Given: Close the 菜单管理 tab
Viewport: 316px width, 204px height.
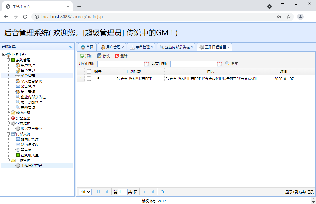Looking at the screenshot, I should pos(152,47).
